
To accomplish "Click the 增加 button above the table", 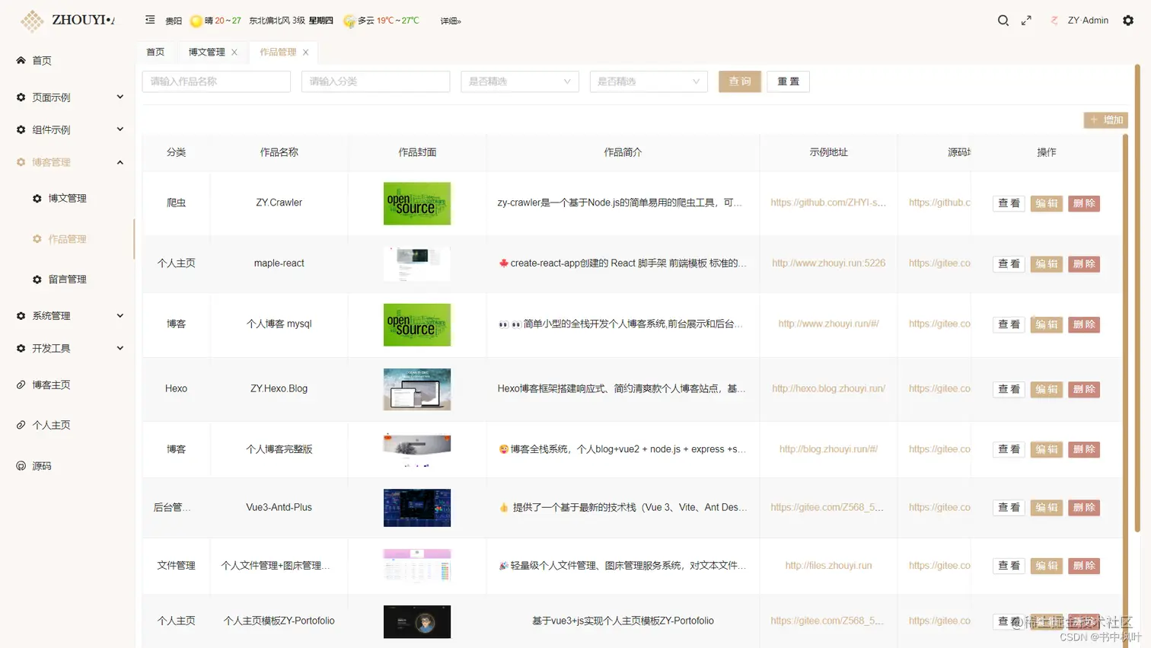I will click(1105, 120).
